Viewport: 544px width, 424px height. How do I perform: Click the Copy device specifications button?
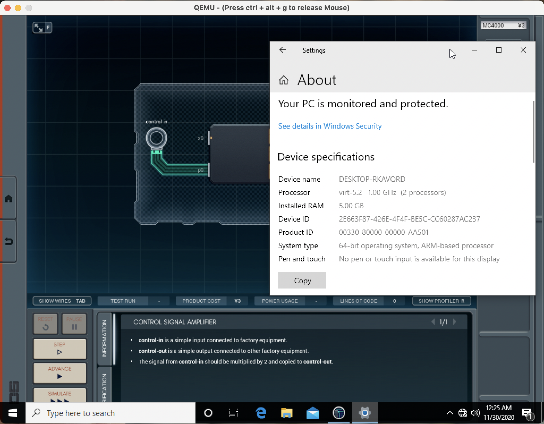[x=302, y=280]
